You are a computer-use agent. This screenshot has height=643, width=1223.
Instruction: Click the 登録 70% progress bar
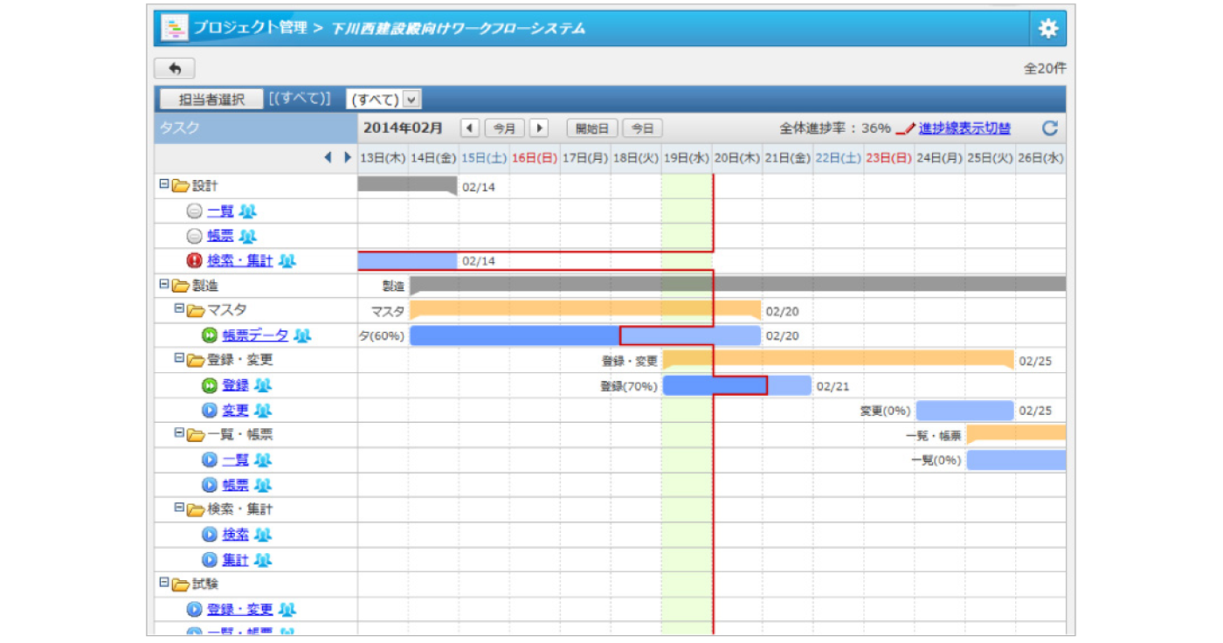tap(737, 385)
